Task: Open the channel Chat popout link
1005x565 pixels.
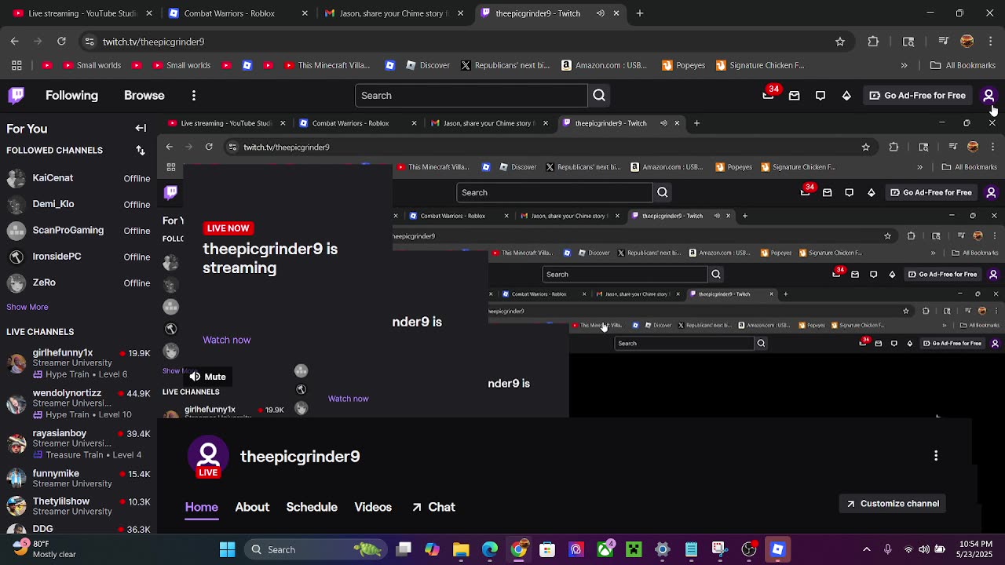Action: click(433, 507)
